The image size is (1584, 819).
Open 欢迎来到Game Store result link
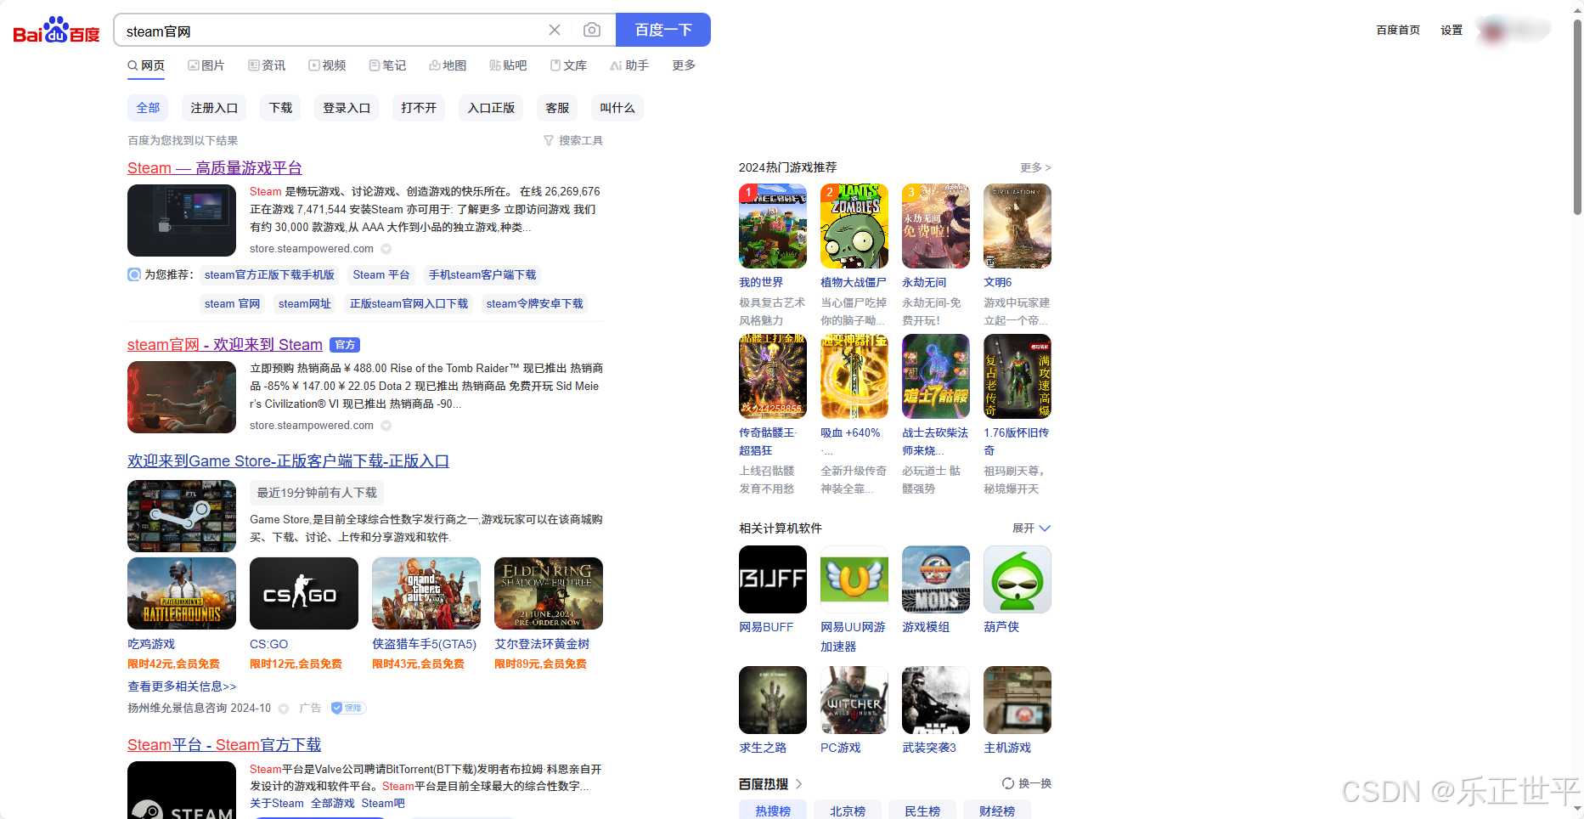click(288, 461)
